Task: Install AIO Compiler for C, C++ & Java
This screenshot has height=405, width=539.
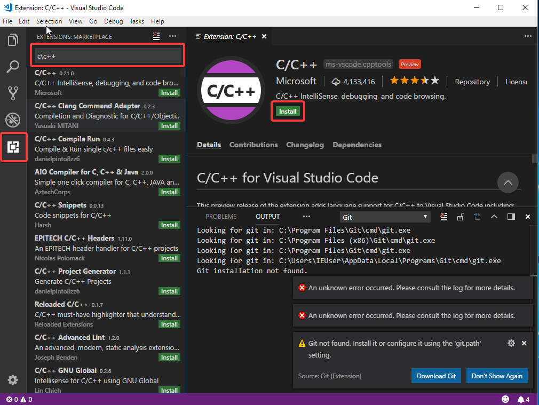Action: 170,192
